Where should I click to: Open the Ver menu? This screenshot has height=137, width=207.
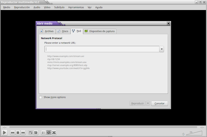90,7
